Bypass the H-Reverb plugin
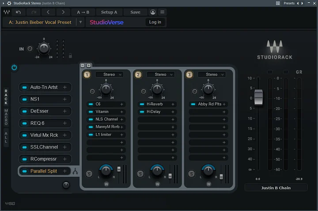Screen dimensions: 318x211 (142, 104)
